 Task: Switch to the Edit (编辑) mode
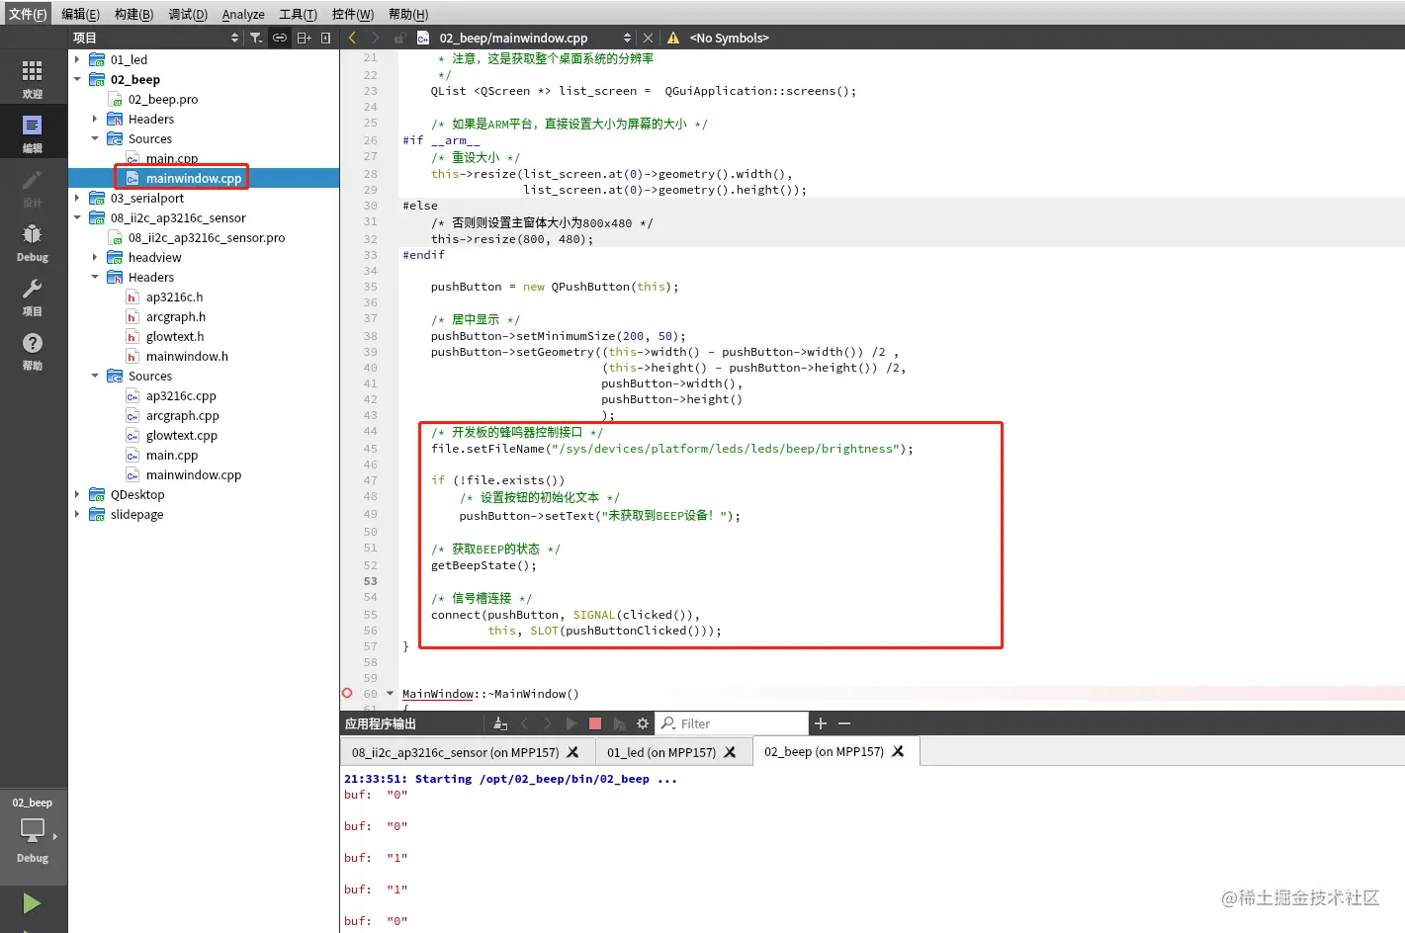pos(33,133)
